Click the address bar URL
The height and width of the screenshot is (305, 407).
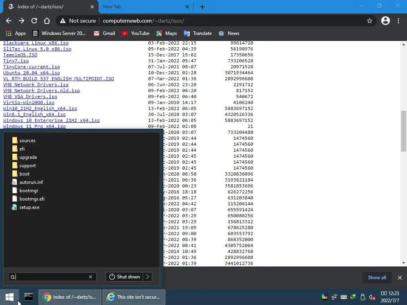[143, 21]
